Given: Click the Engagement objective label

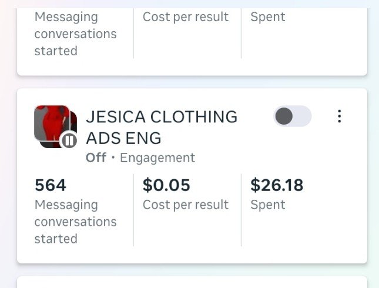Looking at the screenshot, I should pyautogui.click(x=157, y=158).
